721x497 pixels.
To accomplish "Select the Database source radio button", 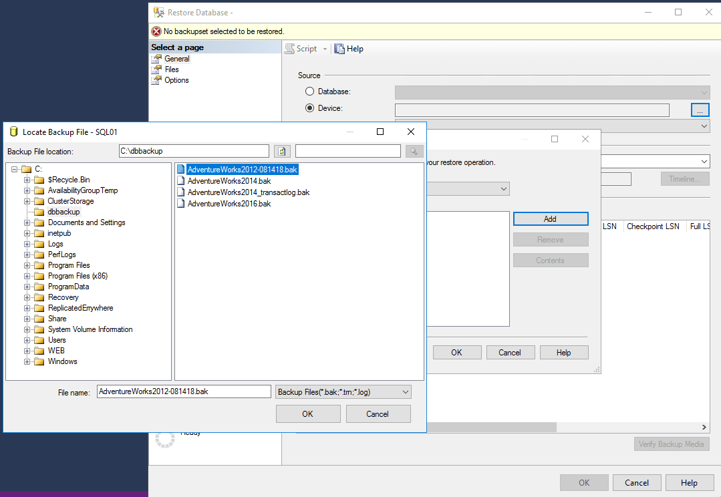I will (310, 92).
